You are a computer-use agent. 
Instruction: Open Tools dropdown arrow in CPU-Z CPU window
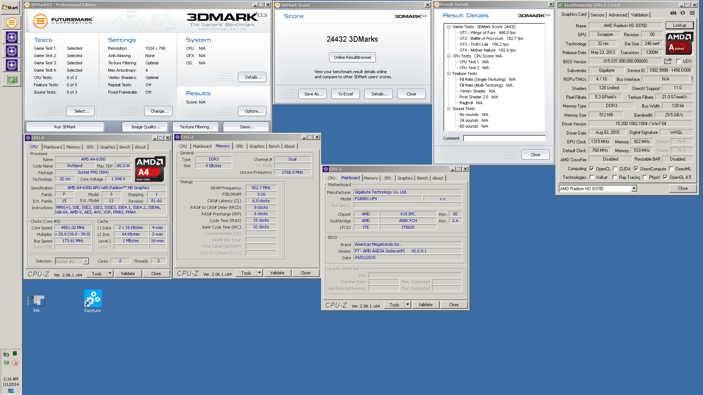click(x=110, y=274)
